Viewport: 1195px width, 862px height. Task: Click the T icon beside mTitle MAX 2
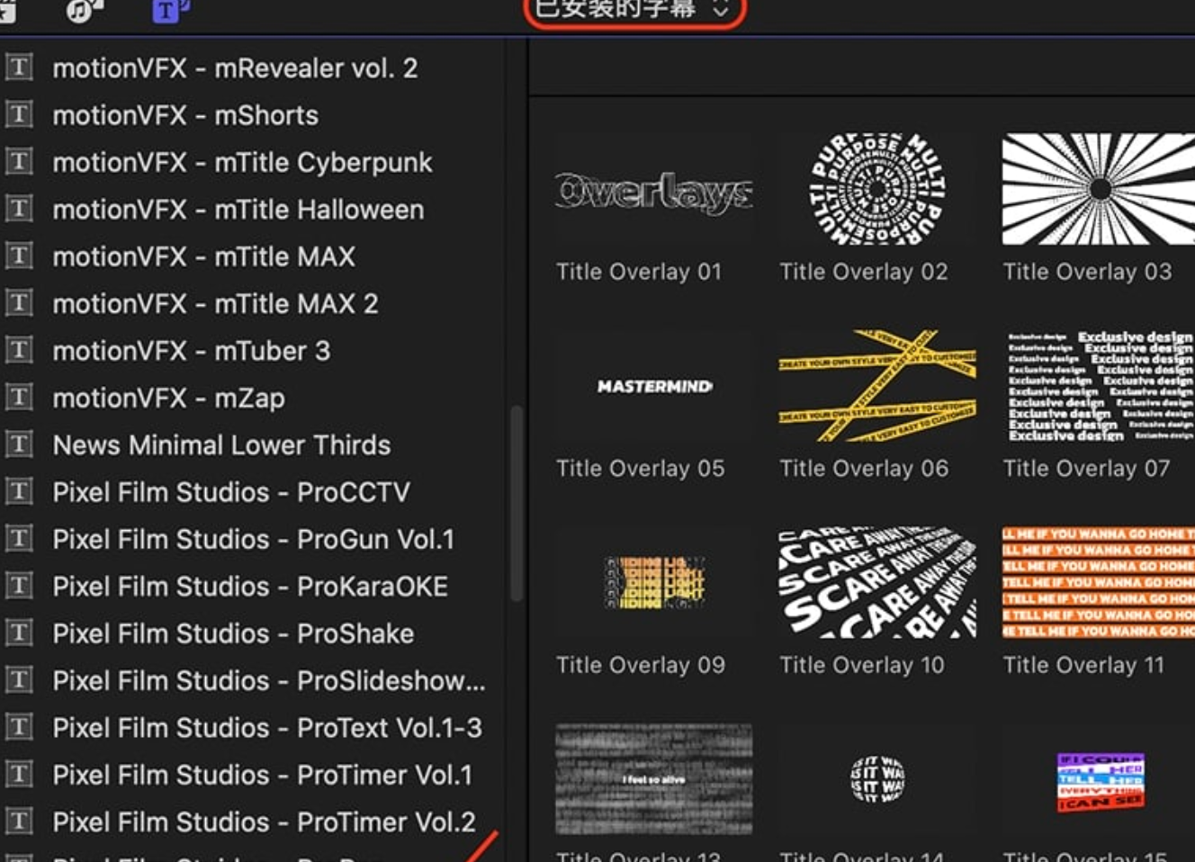coord(19,303)
